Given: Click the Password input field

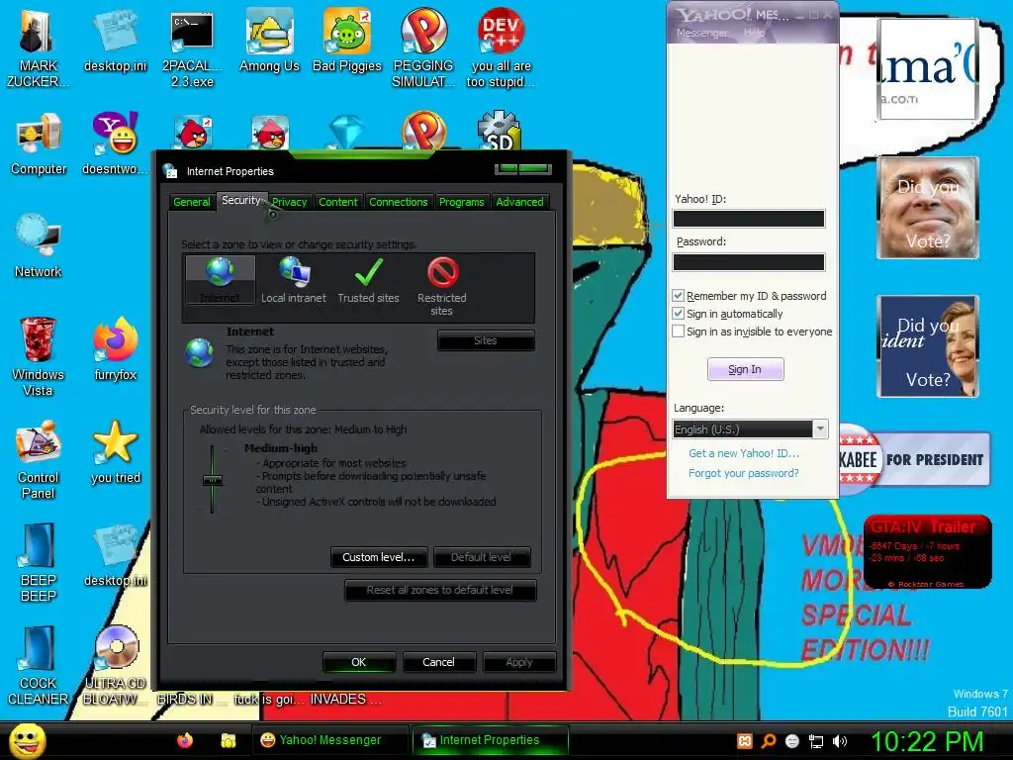Looking at the screenshot, I should [749, 261].
